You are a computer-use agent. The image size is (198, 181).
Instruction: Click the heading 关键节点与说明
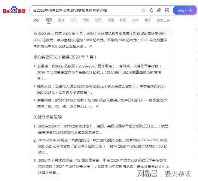click(48, 117)
